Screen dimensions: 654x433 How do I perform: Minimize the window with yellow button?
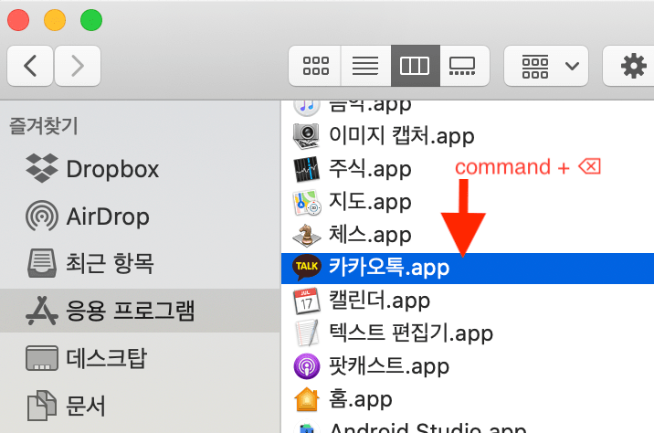coord(55,20)
